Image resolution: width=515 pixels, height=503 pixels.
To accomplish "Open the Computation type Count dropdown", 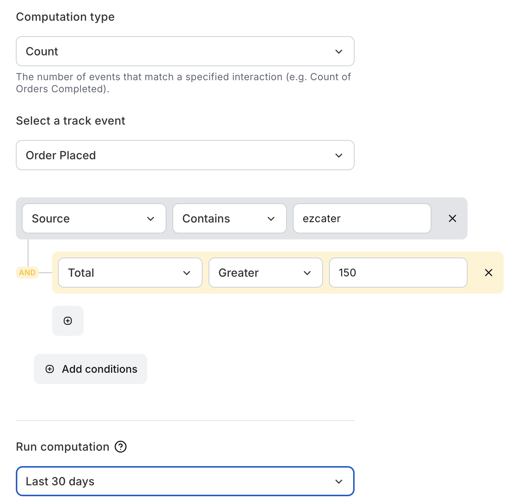I will pos(185,51).
